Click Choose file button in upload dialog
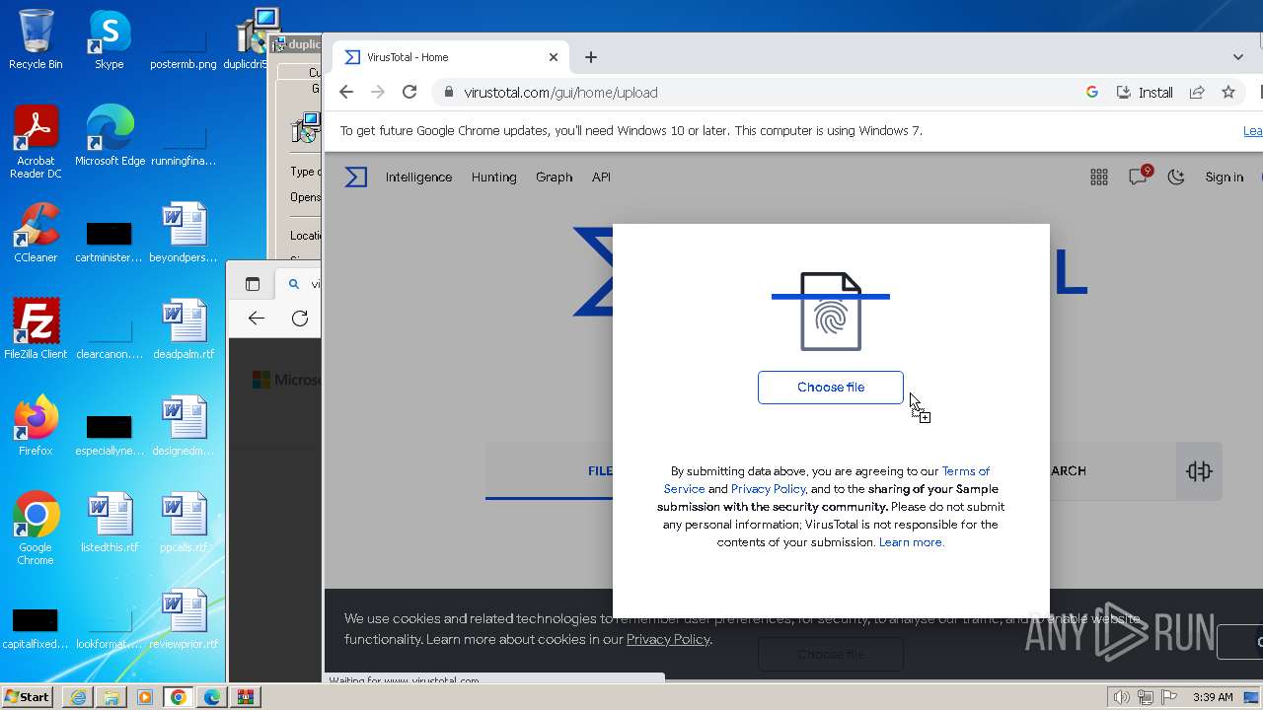This screenshot has height=710, width=1263. click(x=830, y=388)
